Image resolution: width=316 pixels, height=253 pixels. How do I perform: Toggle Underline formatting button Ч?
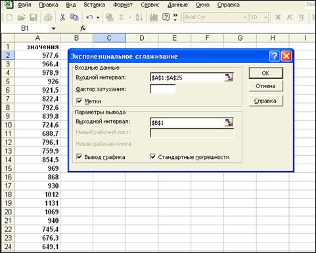[x=302, y=17]
